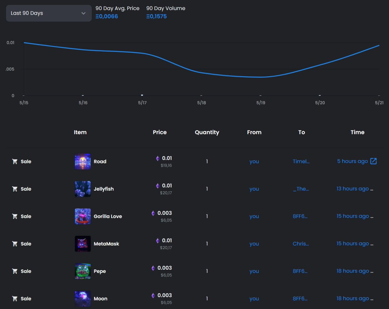Open the Road item thumbnail
The image size is (389, 309).
coord(83,161)
